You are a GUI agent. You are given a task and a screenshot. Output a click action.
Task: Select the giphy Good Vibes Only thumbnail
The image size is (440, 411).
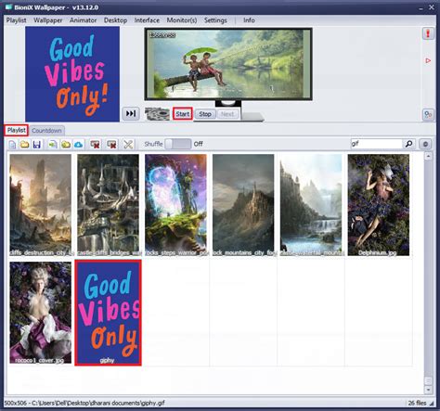[x=108, y=313]
